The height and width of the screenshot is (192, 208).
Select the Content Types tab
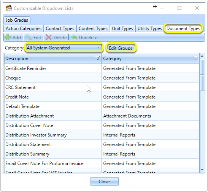coord(93,29)
